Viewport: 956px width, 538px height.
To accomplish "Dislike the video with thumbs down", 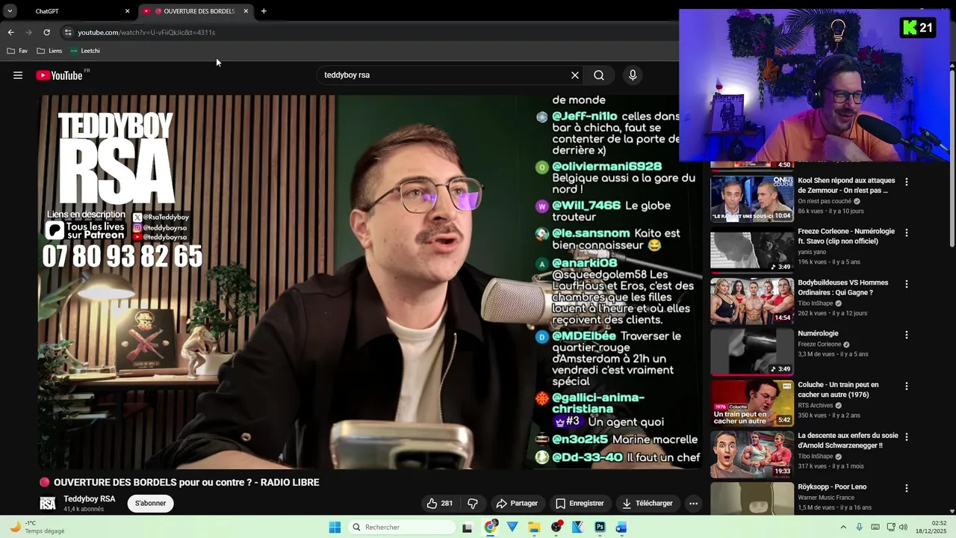I will click(473, 504).
